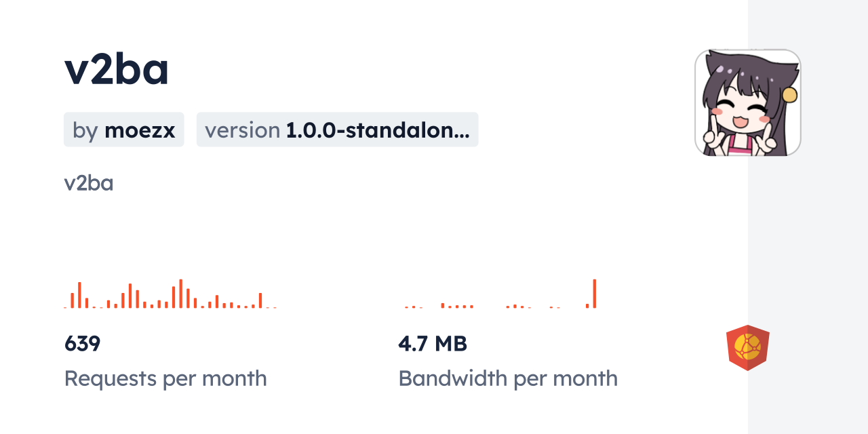Open the v2ba package title
Screen dimensions: 868x434
(115, 68)
